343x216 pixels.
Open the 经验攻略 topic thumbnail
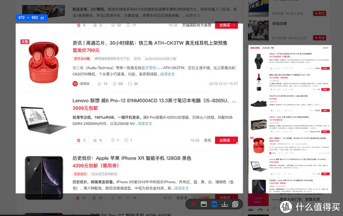[258, 31]
